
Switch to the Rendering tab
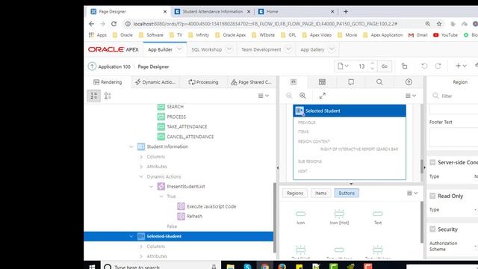point(108,82)
